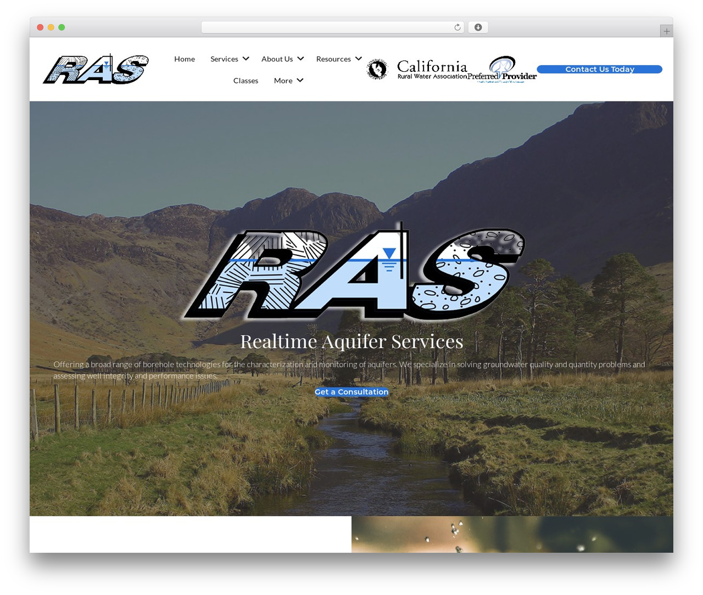
Task: Open the Resources menu item
Action: [x=333, y=59]
